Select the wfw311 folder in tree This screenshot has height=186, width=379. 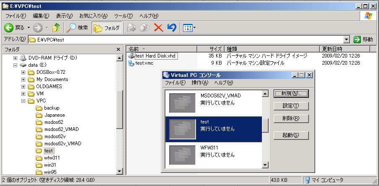pos(52,158)
